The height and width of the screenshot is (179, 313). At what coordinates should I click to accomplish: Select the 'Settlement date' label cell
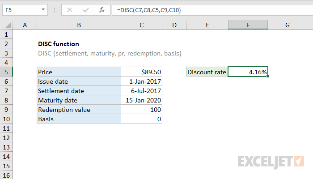click(x=79, y=91)
